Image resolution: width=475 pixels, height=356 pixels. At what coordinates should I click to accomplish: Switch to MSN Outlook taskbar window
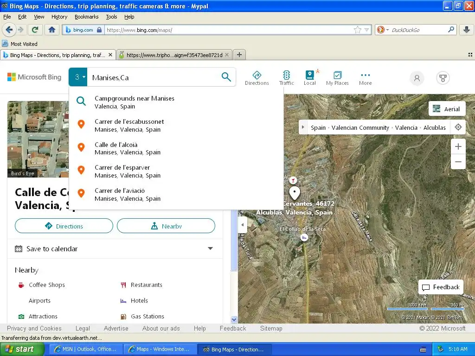[x=86, y=350]
